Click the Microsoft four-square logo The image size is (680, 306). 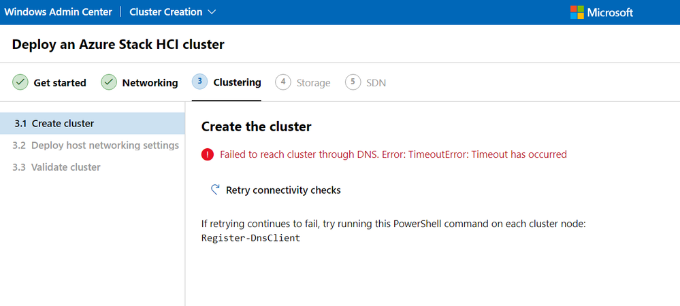click(x=577, y=12)
